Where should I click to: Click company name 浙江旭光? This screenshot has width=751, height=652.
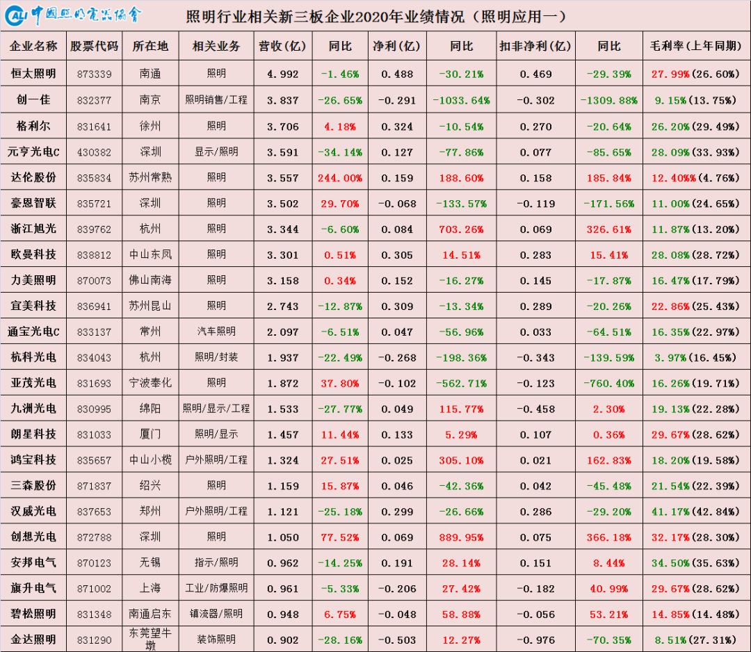[33, 229]
